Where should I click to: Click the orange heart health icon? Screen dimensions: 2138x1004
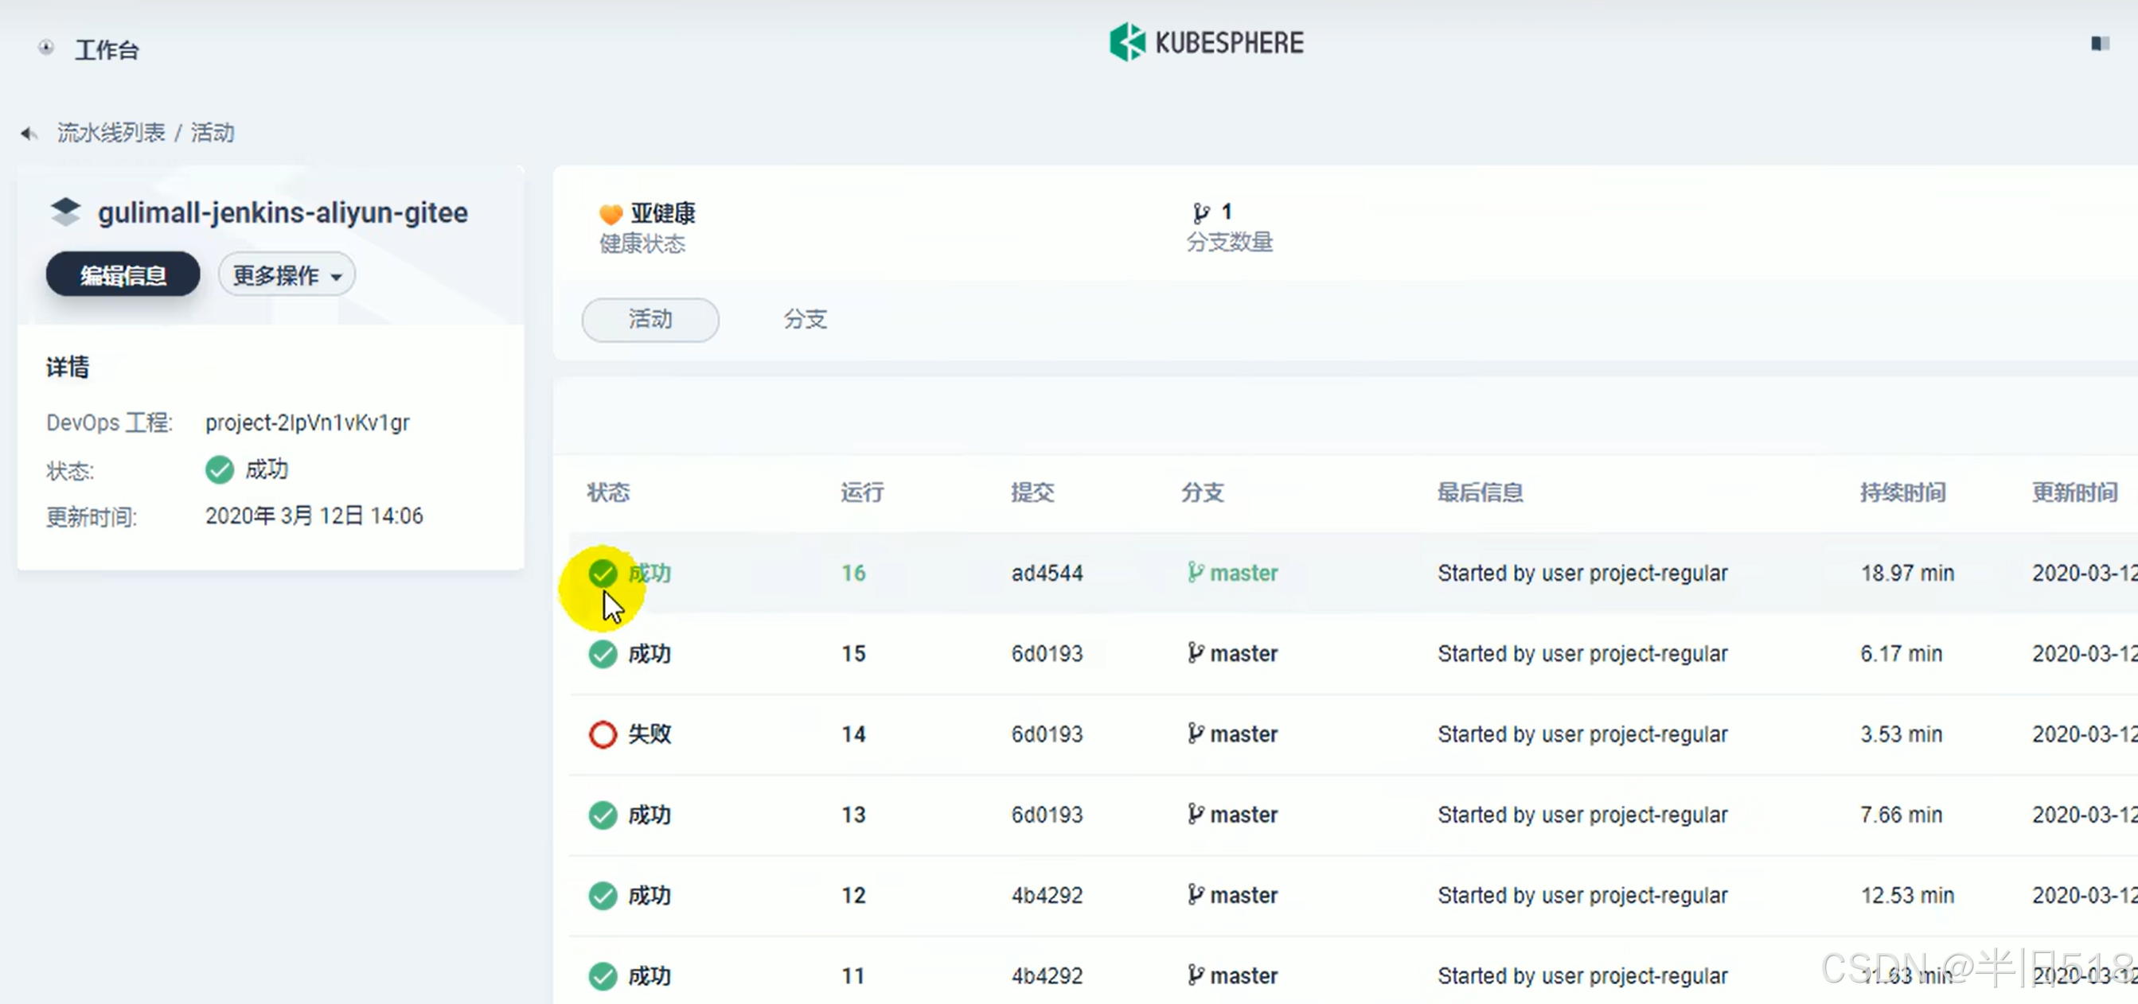coord(611,214)
